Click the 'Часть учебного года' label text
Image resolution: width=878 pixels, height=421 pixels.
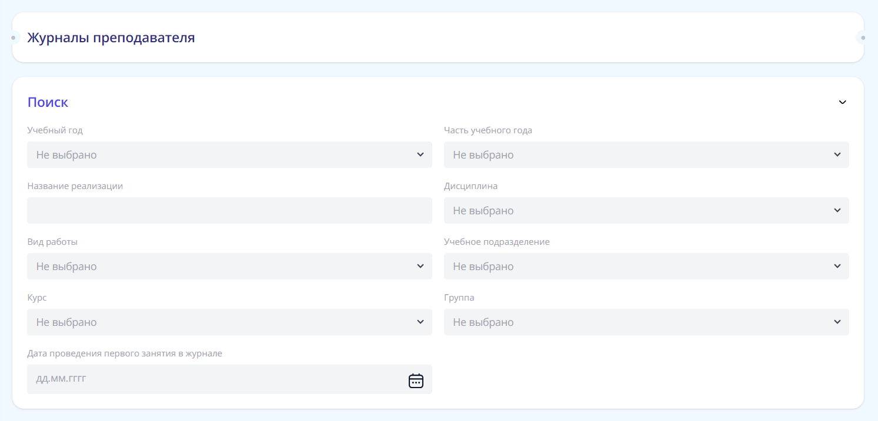tap(488, 130)
